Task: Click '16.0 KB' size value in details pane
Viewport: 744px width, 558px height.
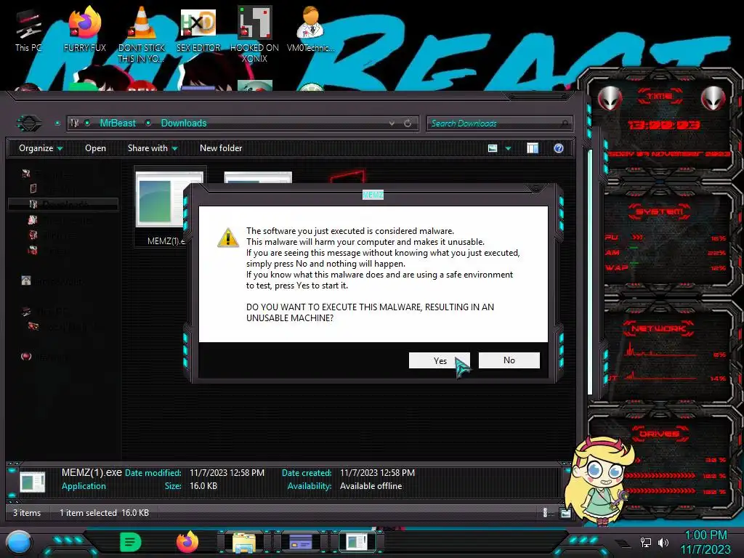Action: tap(203, 486)
